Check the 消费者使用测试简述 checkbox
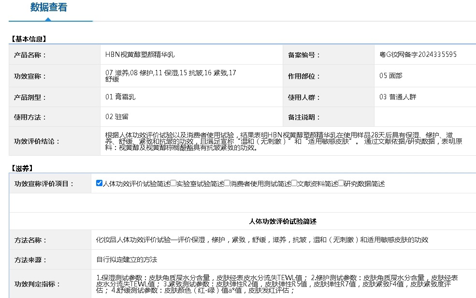This screenshot has width=476, height=298. [x=227, y=183]
